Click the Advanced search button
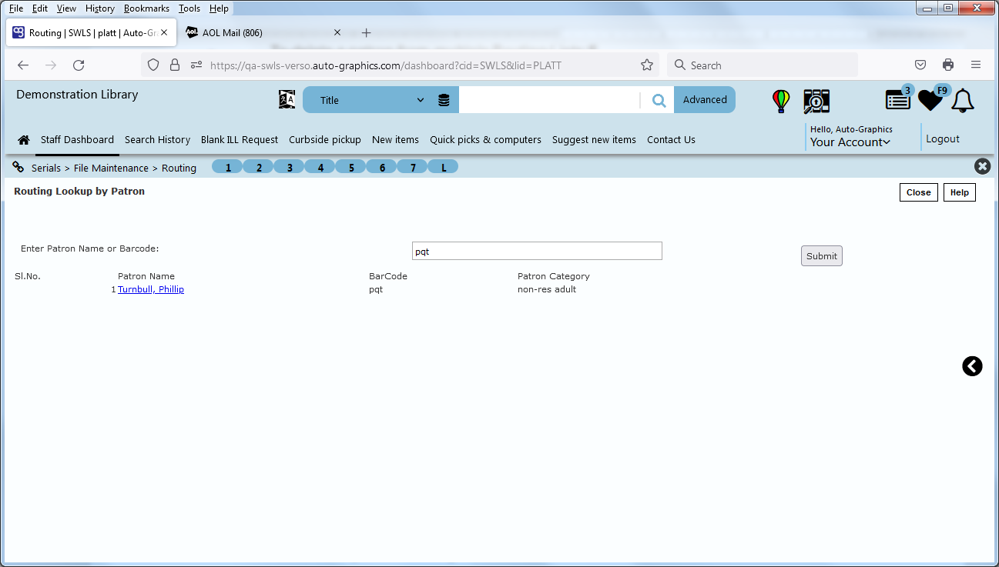This screenshot has height=567, width=999. (705, 100)
